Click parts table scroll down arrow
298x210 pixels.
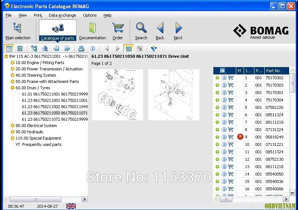[x=292, y=193]
